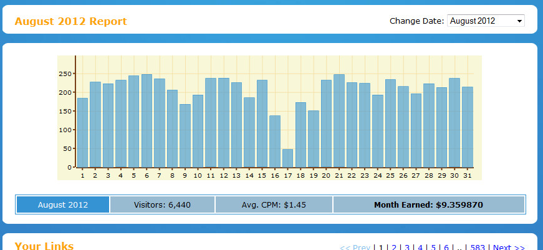Screen dimensions: 543x250
Task: Click the chart bar for day 1
Action: point(82,133)
